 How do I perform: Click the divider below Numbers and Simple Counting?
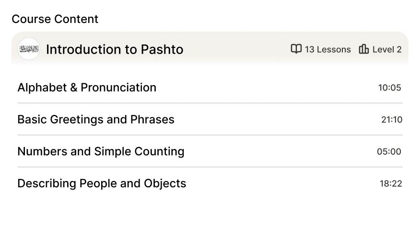[x=210, y=167]
